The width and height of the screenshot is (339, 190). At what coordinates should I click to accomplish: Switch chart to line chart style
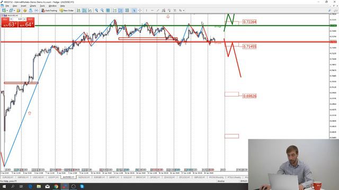90,11
